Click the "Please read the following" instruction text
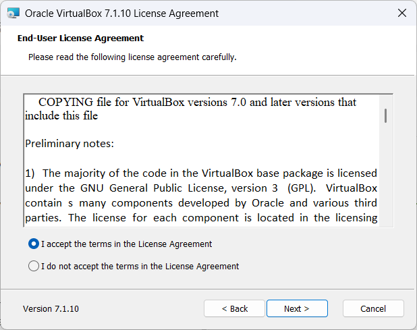Image resolution: width=417 pixels, height=330 pixels. [132, 57]
